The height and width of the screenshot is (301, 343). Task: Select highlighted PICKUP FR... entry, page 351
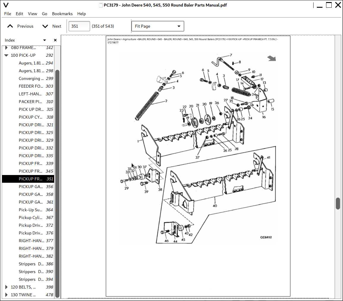click(28, 179)
